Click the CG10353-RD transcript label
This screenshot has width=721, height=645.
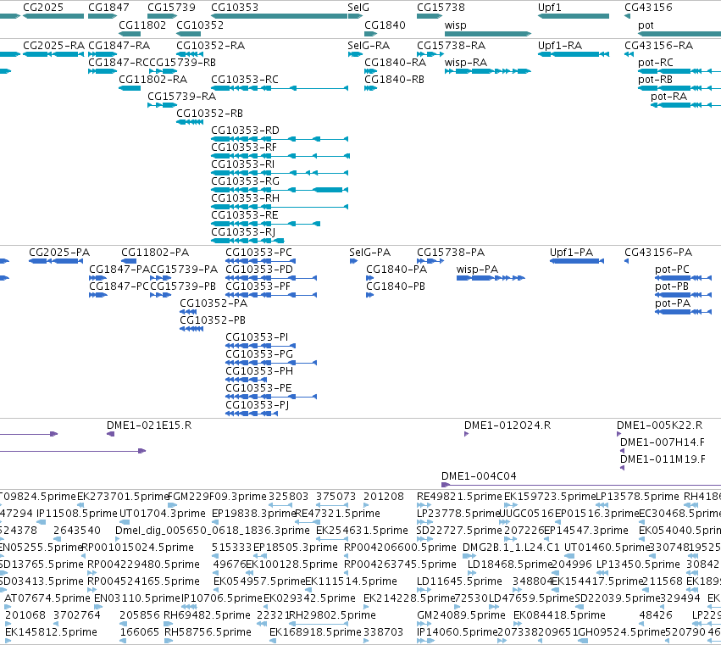[x=245, y=131]
